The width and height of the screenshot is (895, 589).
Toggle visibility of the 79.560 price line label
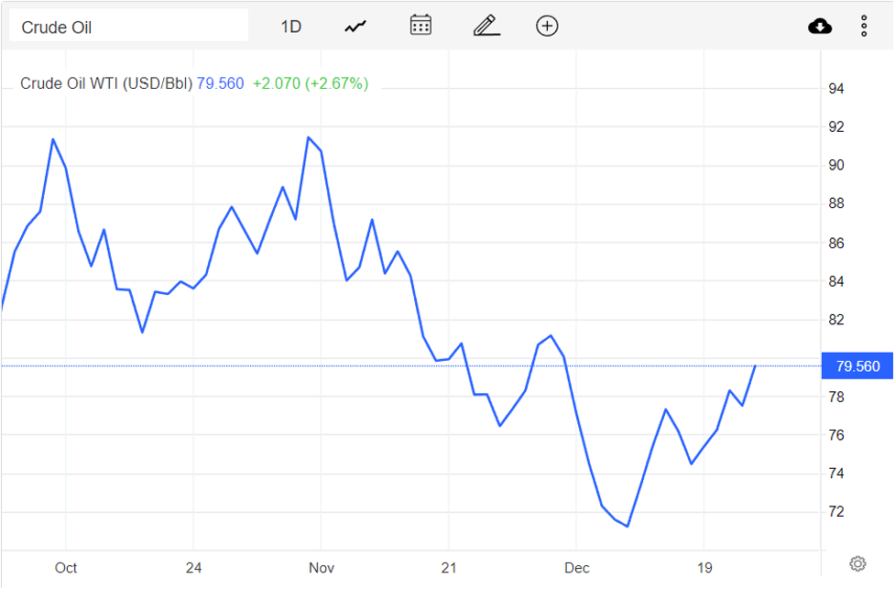tap(857, 365)
